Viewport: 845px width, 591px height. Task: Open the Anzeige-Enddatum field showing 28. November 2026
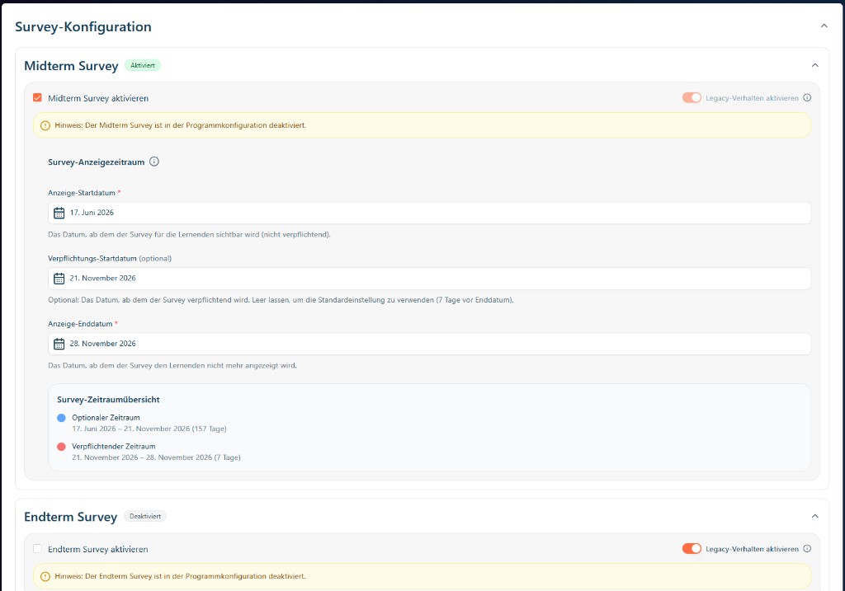[x=429, y=344]
